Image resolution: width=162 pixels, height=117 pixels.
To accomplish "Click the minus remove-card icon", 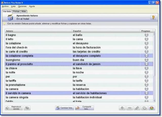I will click(130, 108).
